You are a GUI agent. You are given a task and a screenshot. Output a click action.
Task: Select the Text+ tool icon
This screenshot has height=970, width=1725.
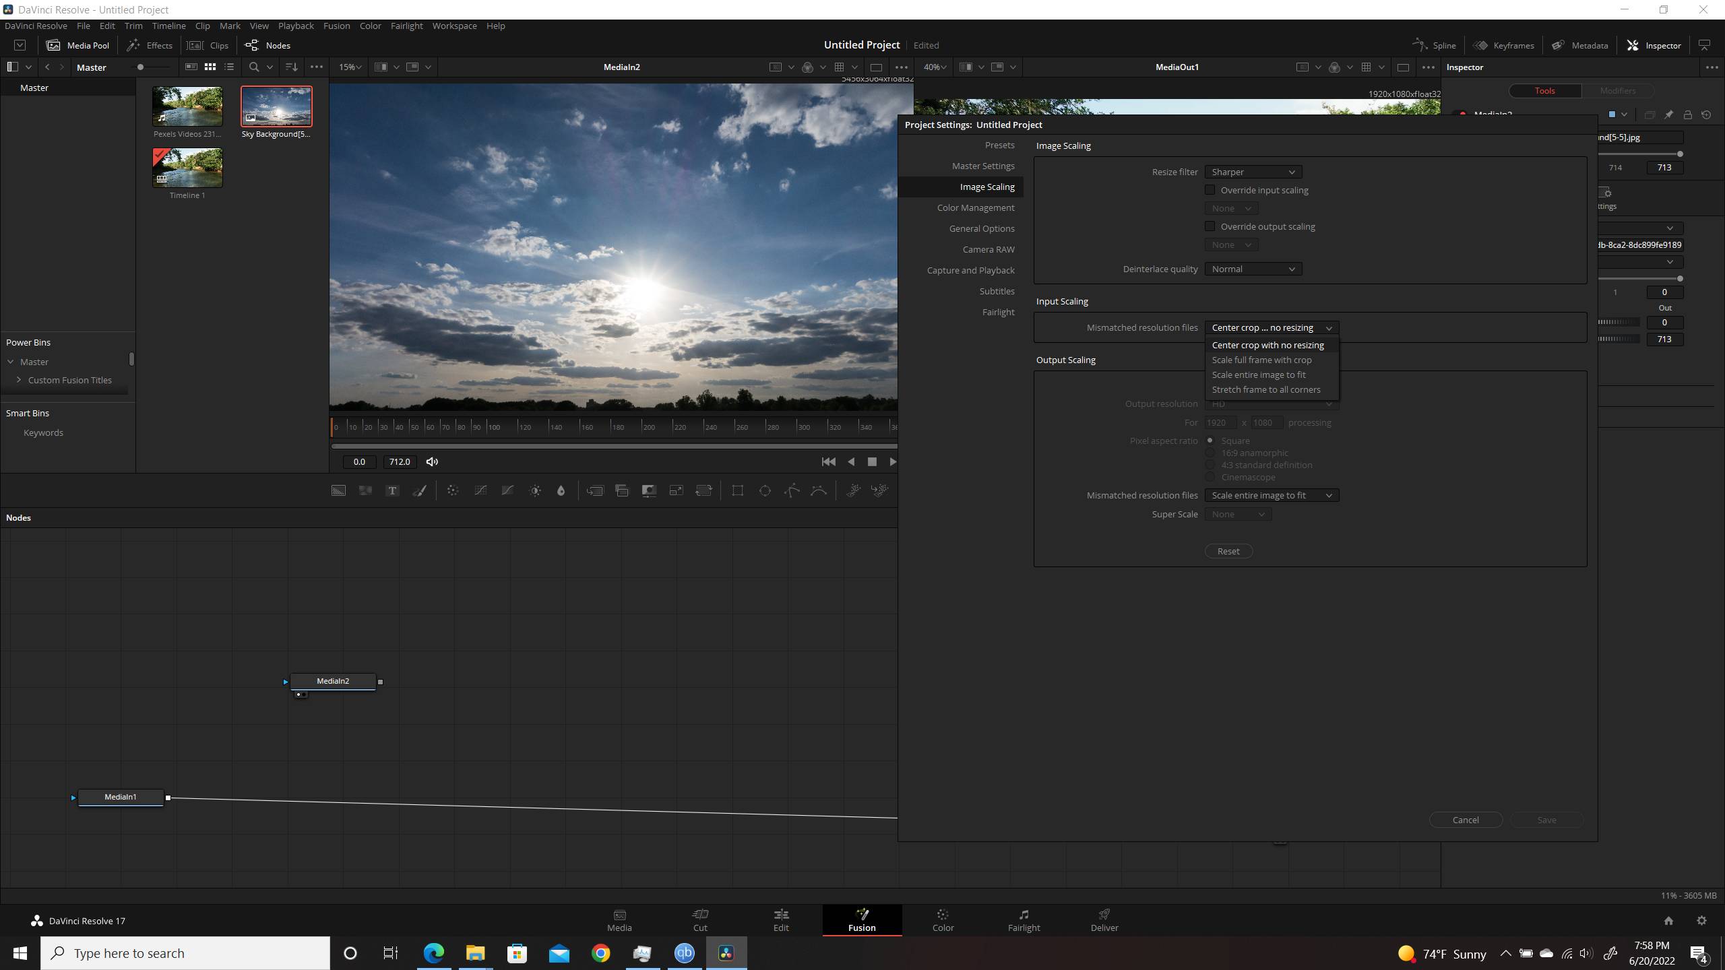tap(392, 490)
